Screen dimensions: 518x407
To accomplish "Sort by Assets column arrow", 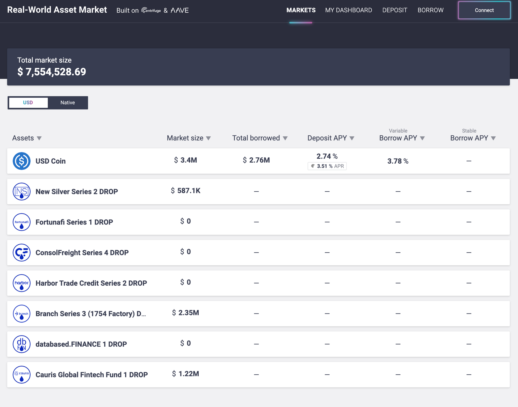I will (39, 138).
